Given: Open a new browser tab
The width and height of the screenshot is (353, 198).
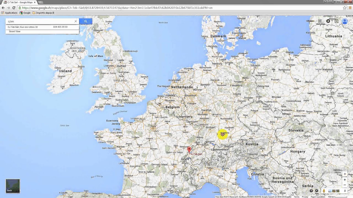Looking at the screenshot, I should pos(41,2).
